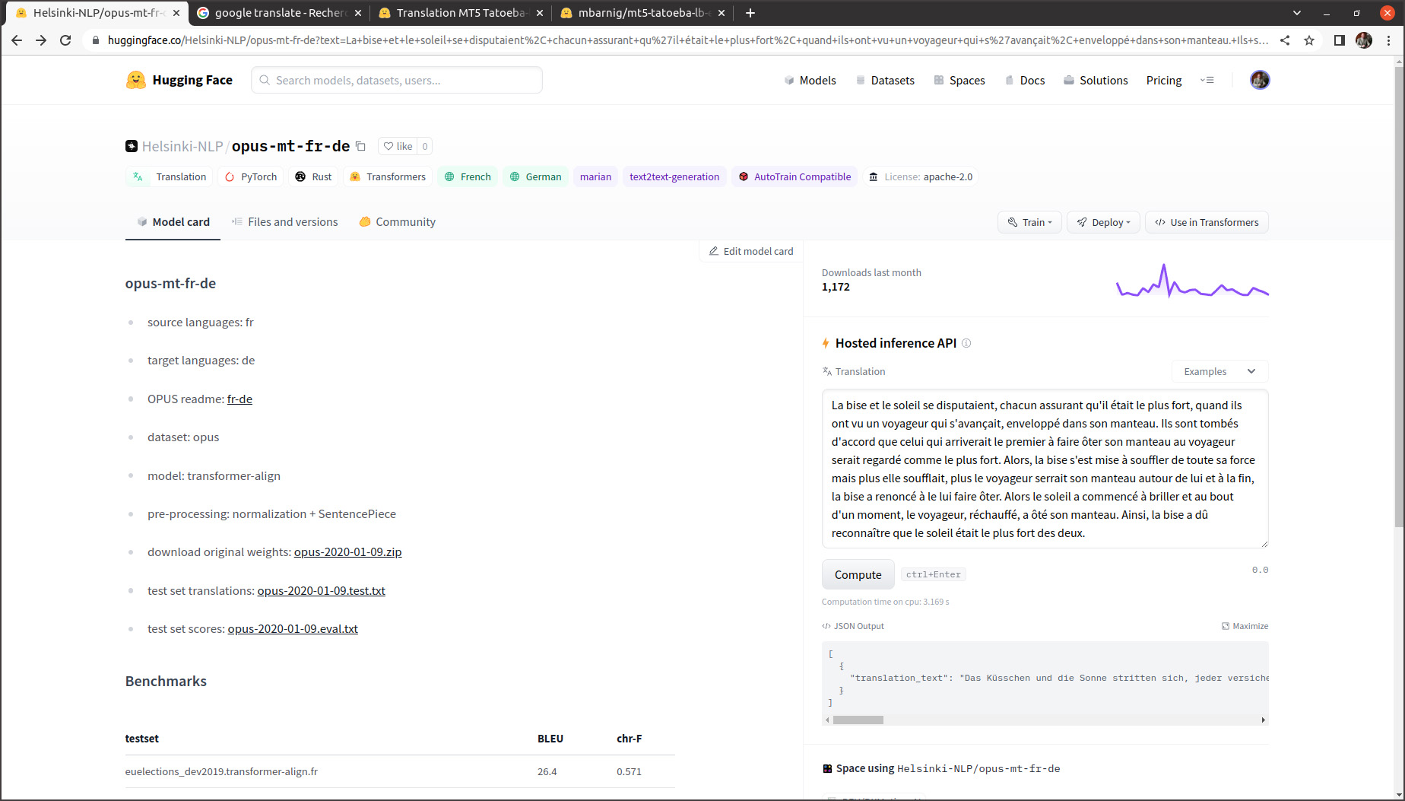This screenshot has height=801, width=1405.
Task: Go back using browser back arrow
Action: click(17, 40)
